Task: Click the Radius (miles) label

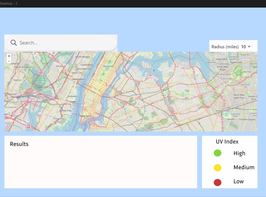Action: click(x=225, y=47)
